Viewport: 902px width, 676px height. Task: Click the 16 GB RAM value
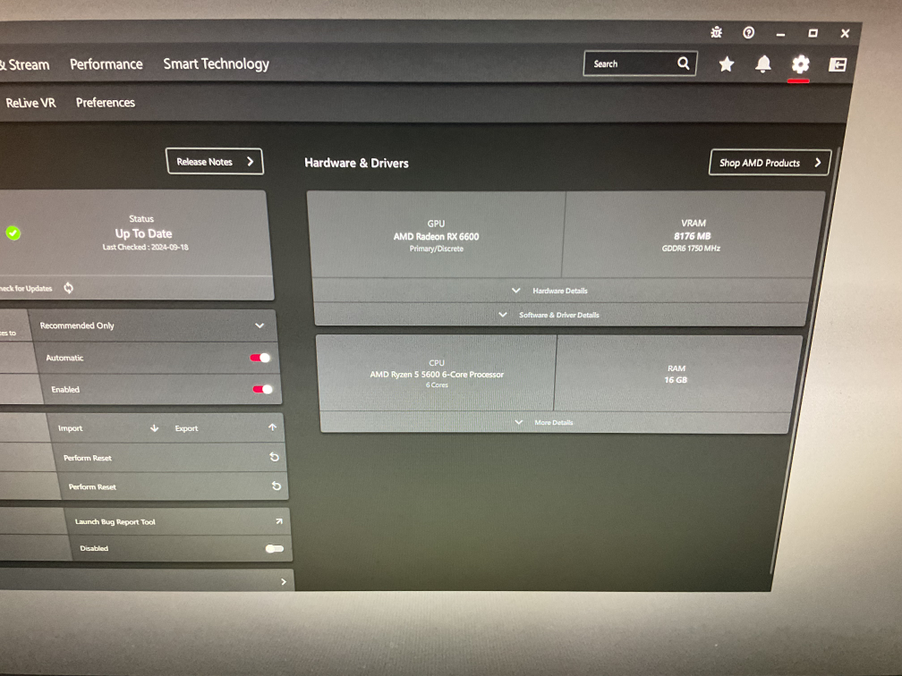676,380
